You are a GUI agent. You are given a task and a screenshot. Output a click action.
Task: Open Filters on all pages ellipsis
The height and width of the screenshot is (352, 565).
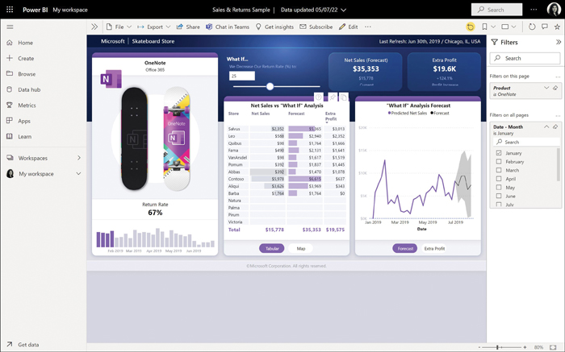(x=558, y=115)
